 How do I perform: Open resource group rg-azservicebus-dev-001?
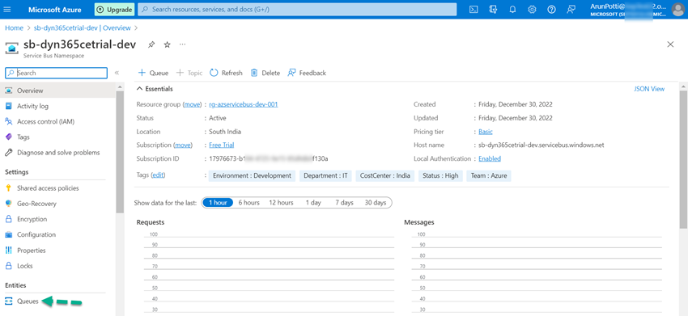click(x=244, y=104)
